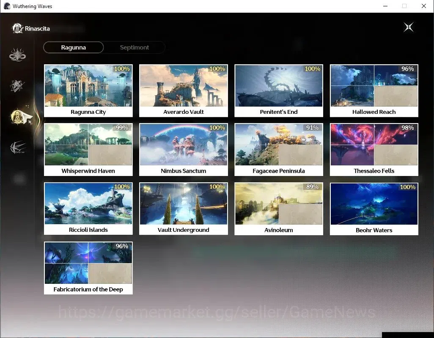Image resolution: width=434 pixels, height=338 pixels.
Task: Click the 'Ragunna City' label
Action: [88, 112]
